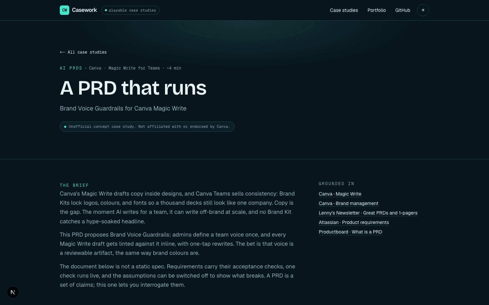Click the unofficial concept case study disclaimer
The image size is (489, 305).
pos(147,126)
